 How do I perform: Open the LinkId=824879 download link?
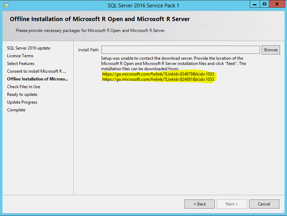158,74
